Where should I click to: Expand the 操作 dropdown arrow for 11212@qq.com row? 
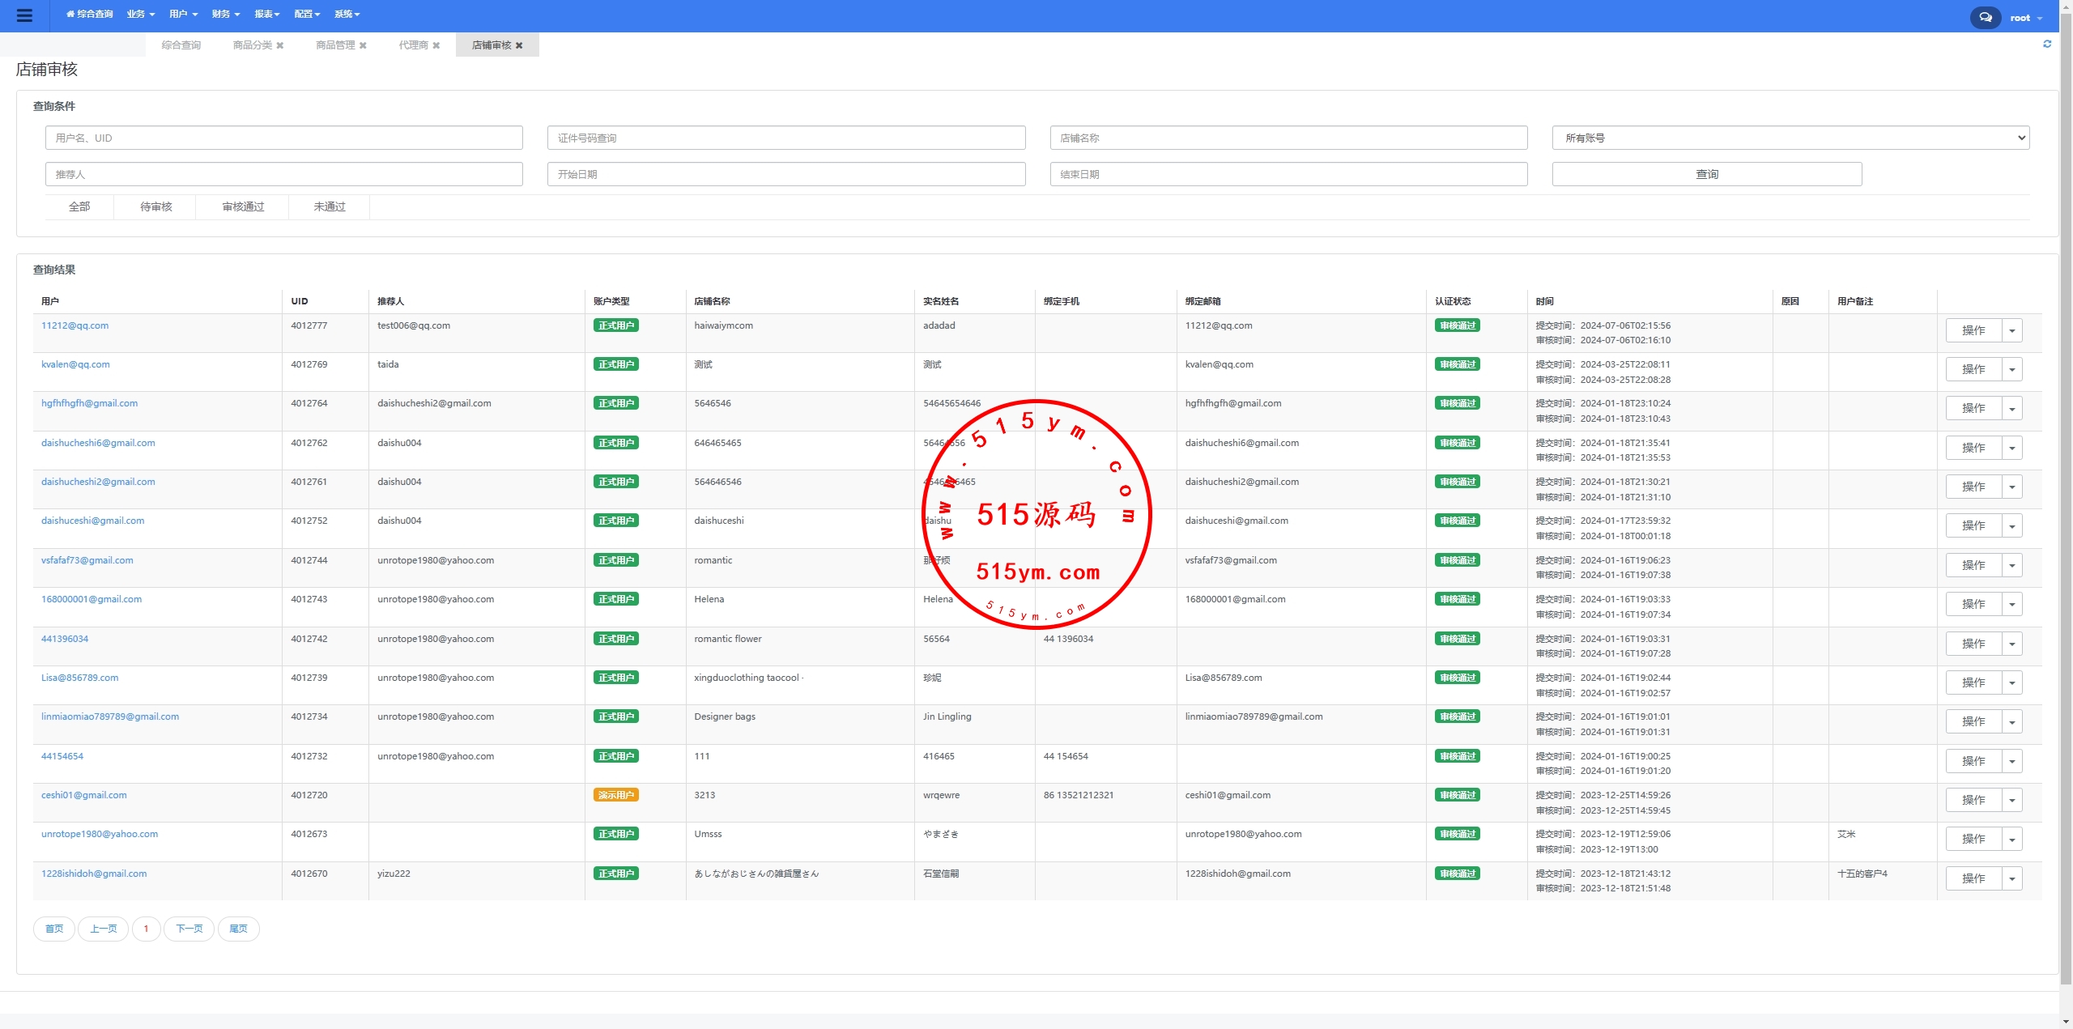(x=2011, y=330)
